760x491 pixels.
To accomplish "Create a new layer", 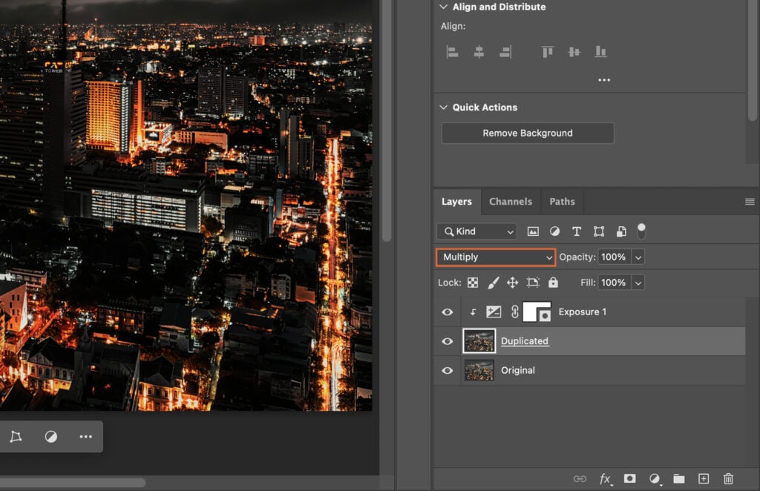I will point(704,479).
